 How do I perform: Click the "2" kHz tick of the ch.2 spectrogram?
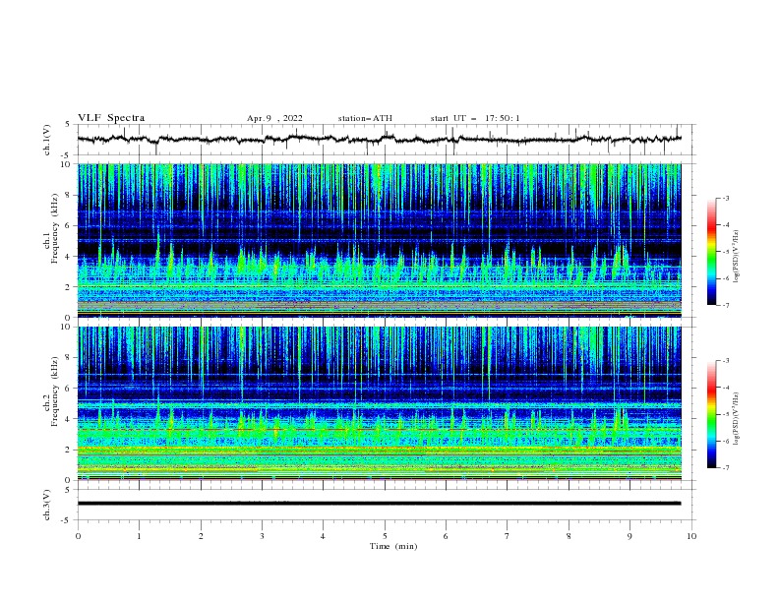69,450
